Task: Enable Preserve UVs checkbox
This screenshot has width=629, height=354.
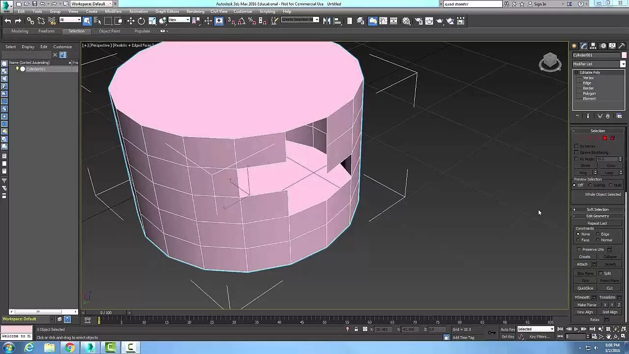Action: click(x=579, y=249)
